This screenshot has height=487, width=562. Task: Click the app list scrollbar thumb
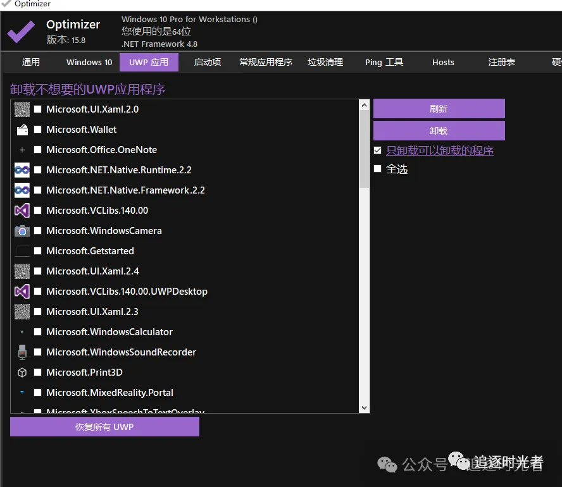[364, 149]
